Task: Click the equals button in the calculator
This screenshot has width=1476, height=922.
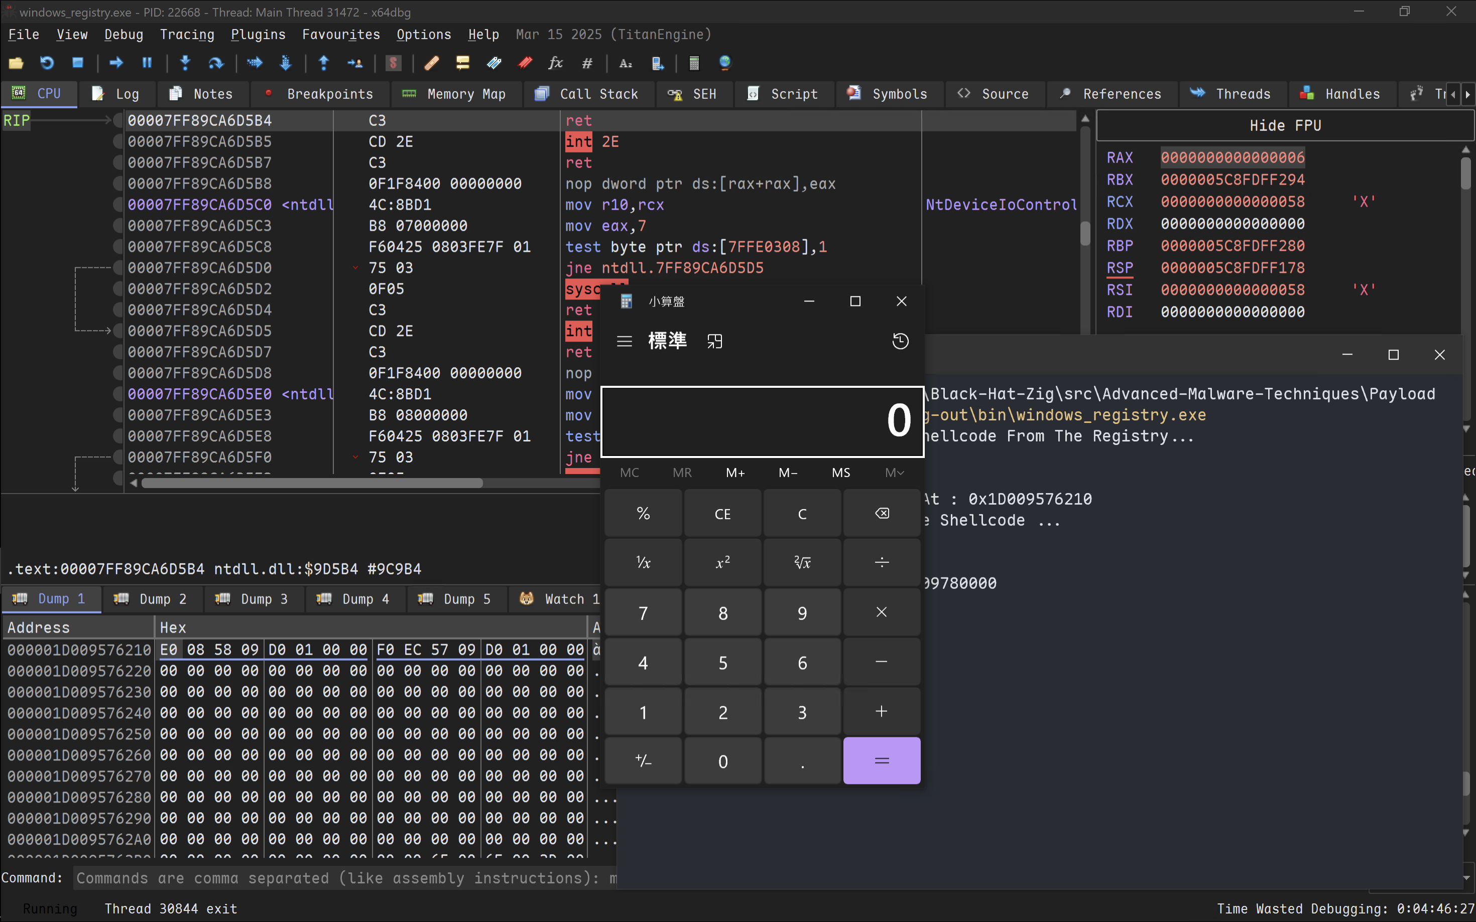Action: 882,760
